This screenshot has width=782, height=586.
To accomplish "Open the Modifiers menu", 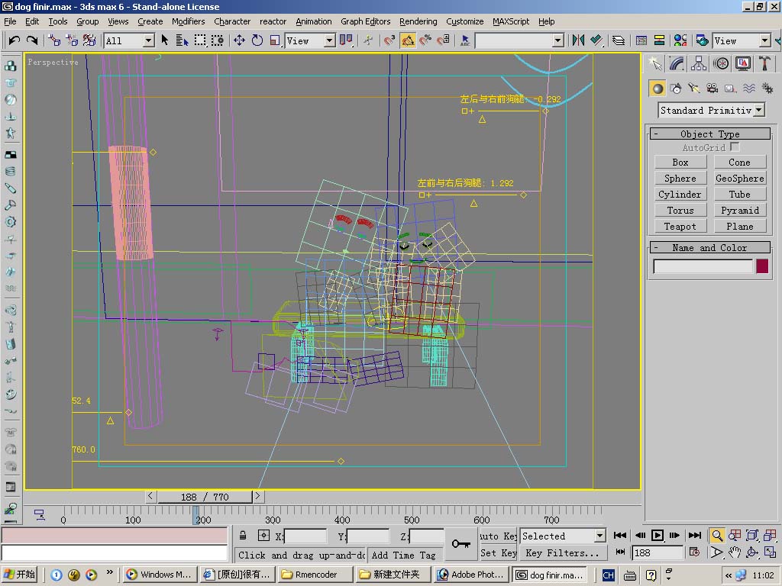I will (x=188, y=21).
